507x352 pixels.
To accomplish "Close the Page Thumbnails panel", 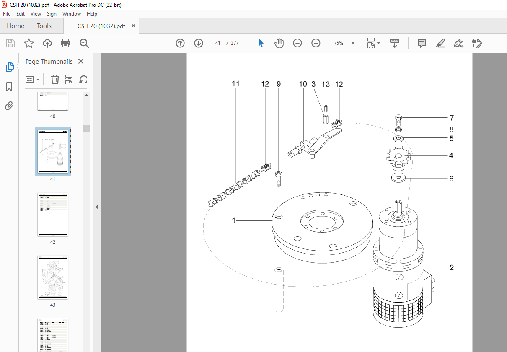I will 81,61.
